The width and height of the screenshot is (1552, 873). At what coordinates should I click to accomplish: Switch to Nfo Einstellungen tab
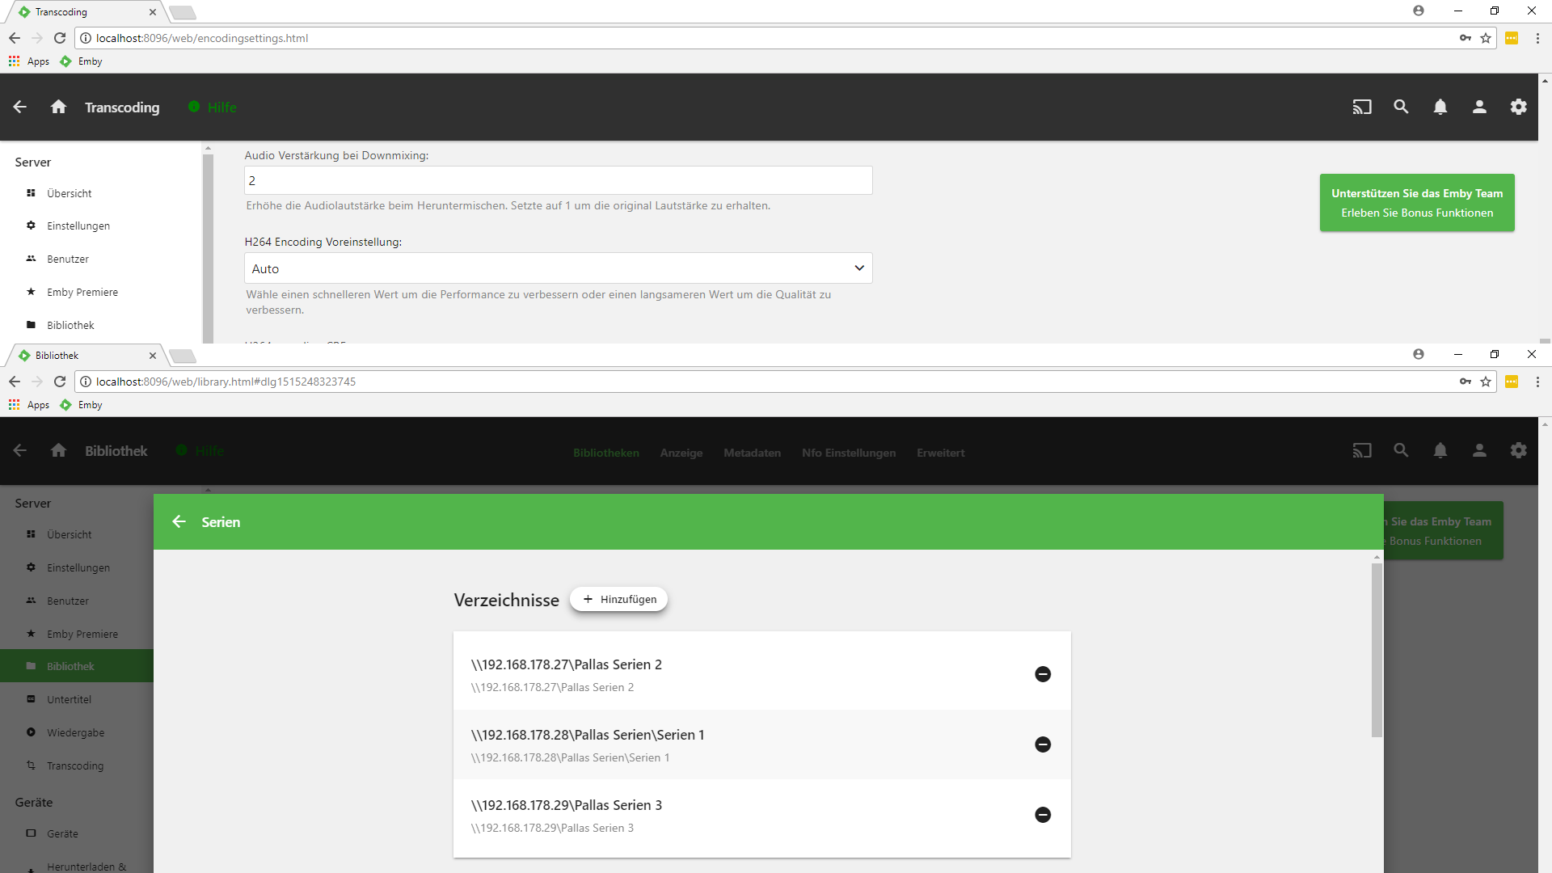coord(849,453)
